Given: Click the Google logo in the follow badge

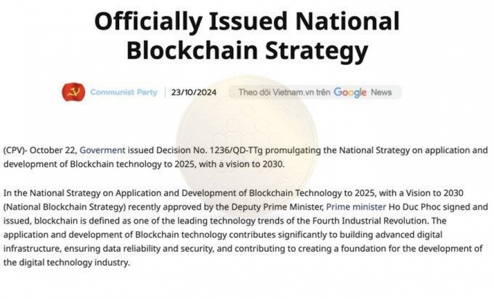Looking at the screenshot, I should [350, 93].
